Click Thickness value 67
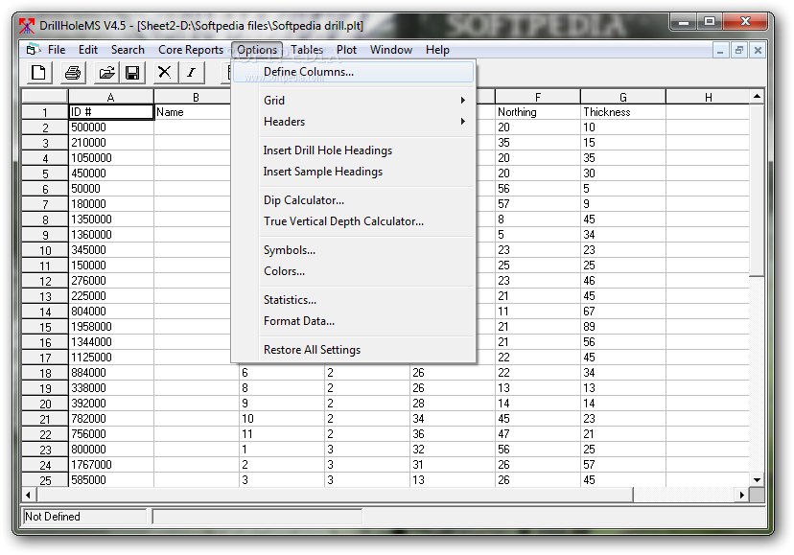Screen dimensions: 794x555 [623, 311]
